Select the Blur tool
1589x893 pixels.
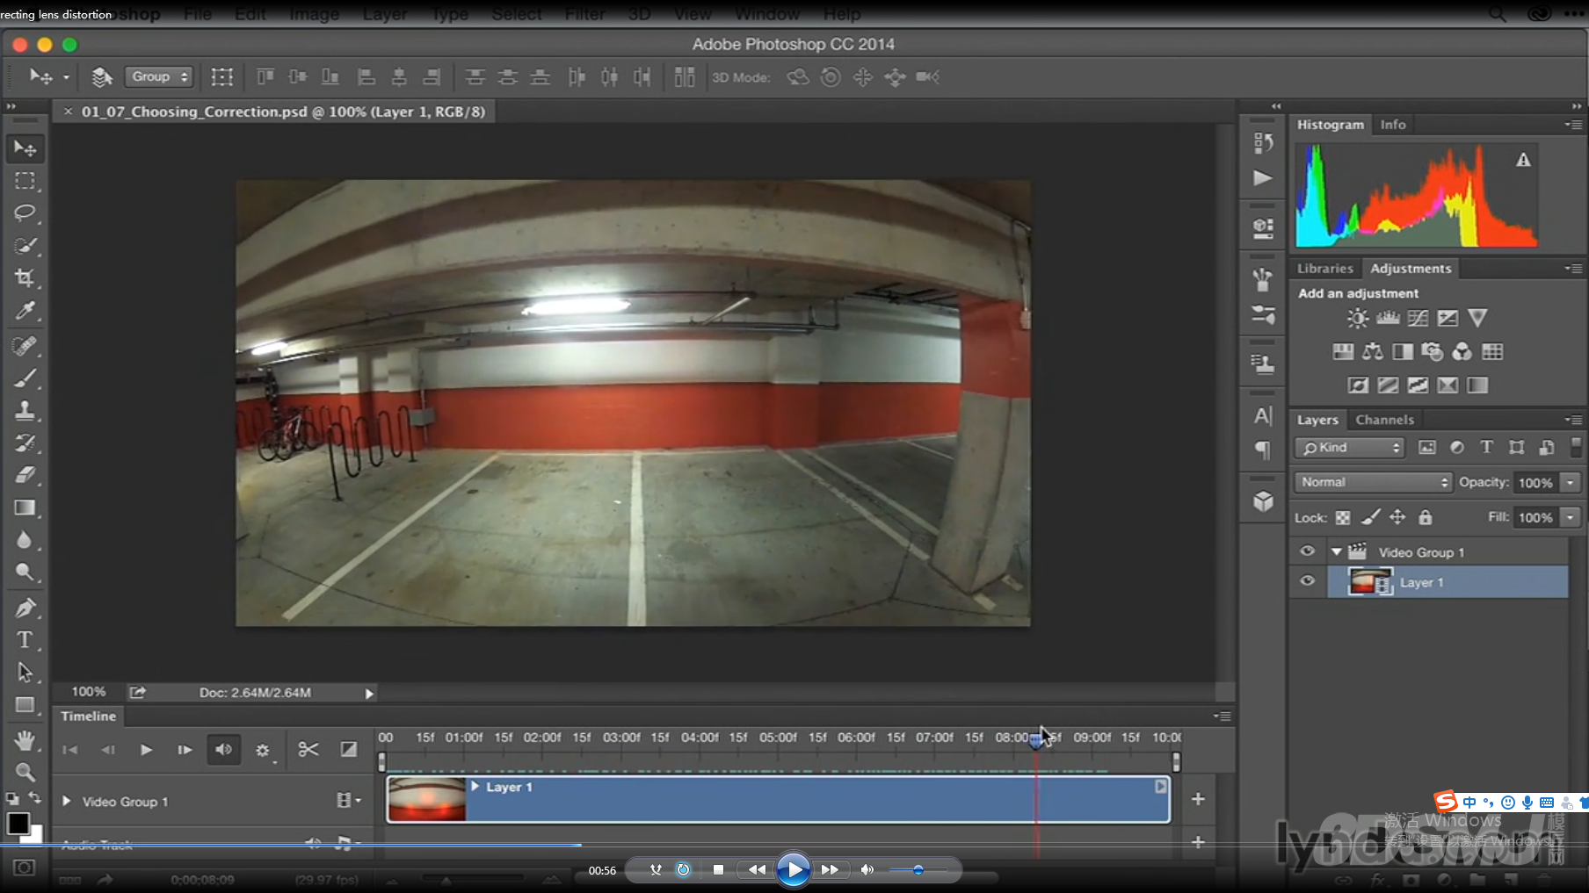(x=25, y=540)
